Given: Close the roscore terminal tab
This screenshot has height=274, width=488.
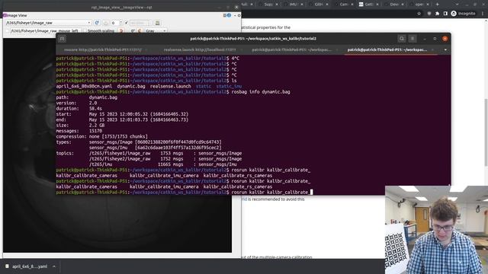Looking at the screenshot, I should click(146, 49).
